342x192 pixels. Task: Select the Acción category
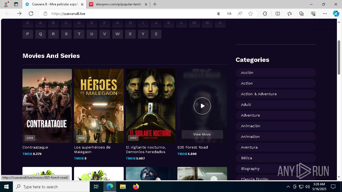tap(276, 73)
